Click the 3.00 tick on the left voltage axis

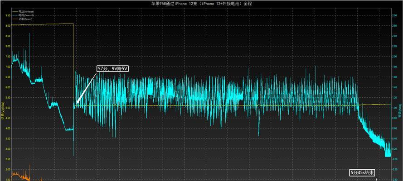(x=8, y=149)
